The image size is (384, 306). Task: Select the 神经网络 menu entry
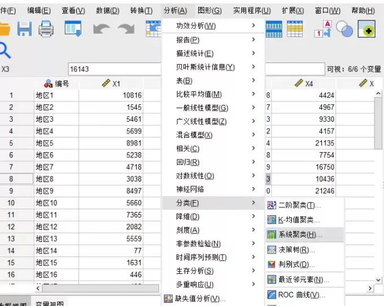[x=213, y=189]
